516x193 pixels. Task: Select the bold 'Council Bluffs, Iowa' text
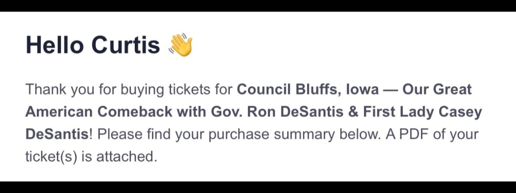click(x=308, y=90)
